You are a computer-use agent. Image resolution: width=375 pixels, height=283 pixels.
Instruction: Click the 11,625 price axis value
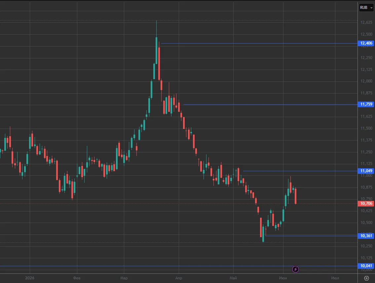[366, 116]
